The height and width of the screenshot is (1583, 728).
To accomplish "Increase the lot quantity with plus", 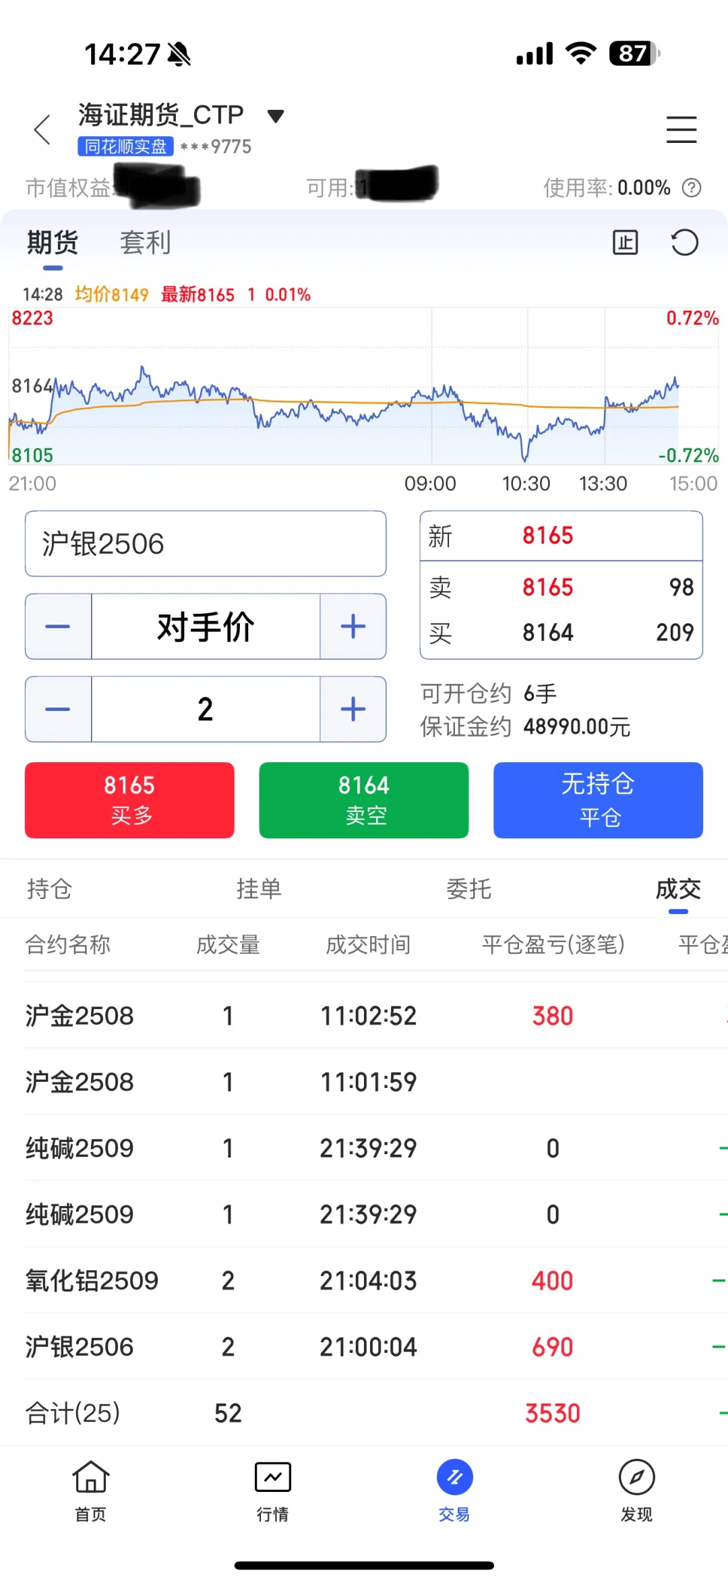I will tap(353, 710).
